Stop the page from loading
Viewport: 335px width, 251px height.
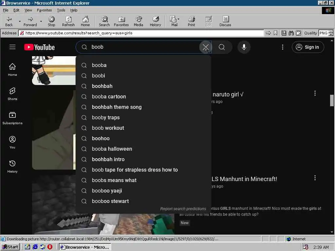[51, 21]
